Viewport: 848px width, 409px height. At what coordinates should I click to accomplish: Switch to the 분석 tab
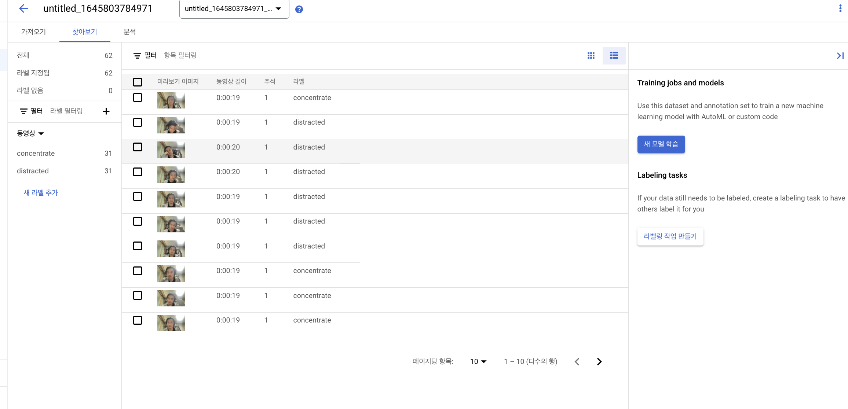coord(129,32)
